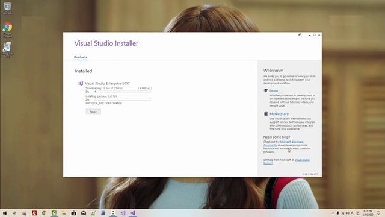This screenshot has width=385, height=217.
Task: Open the Windows Start menu
Action: tap(5, 213)
